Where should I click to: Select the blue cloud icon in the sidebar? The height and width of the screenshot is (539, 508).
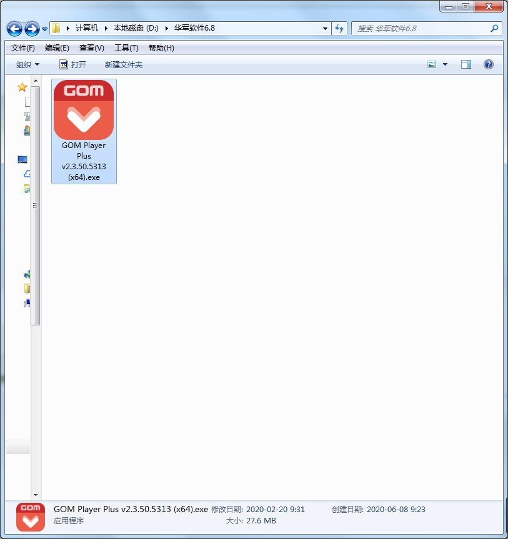point(27,174)
